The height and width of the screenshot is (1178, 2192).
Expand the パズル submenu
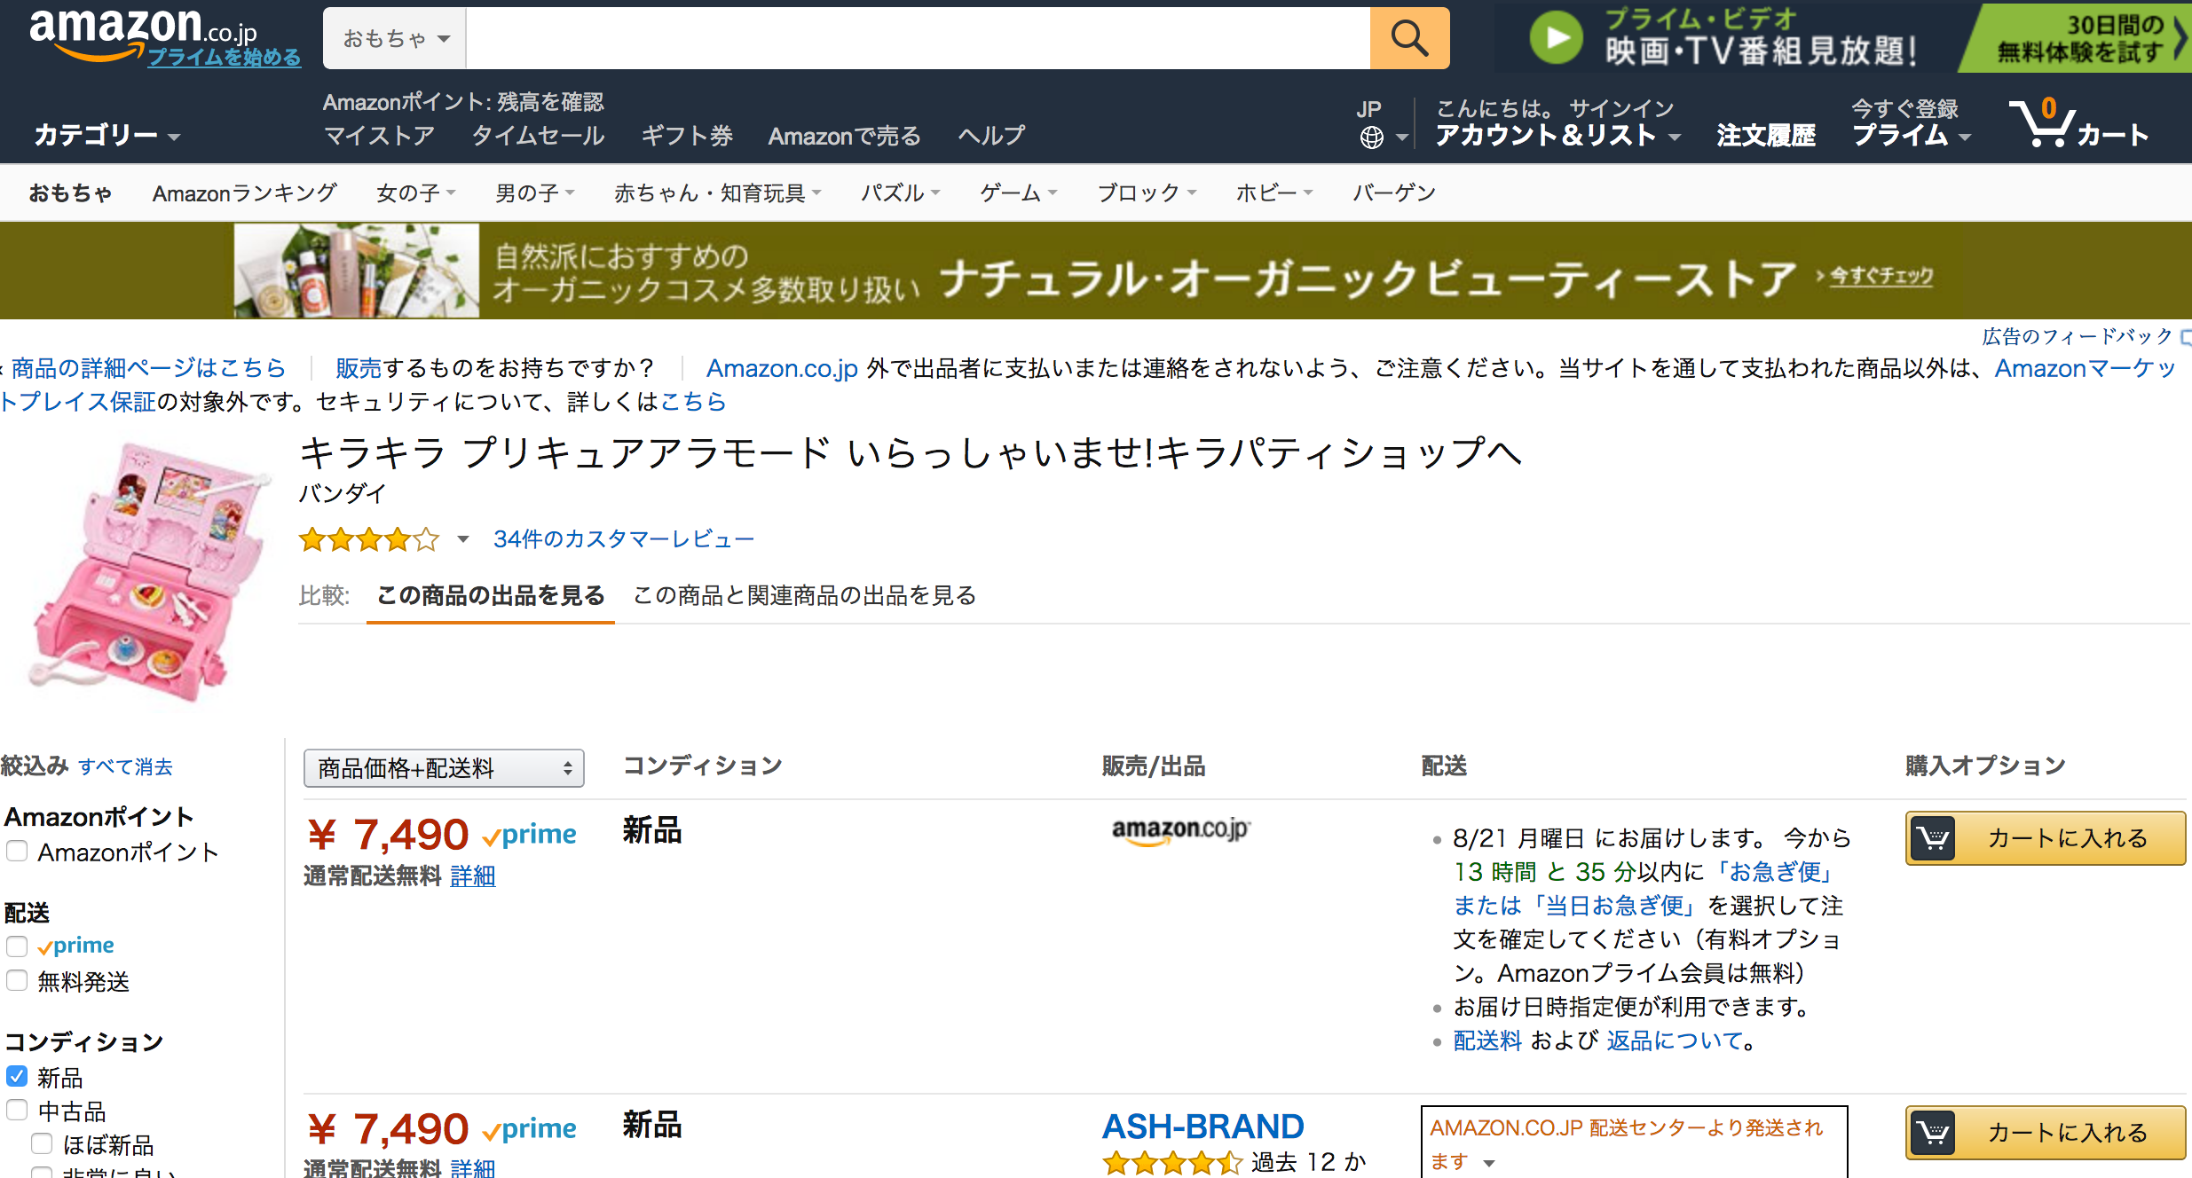(x=900, y=192)
